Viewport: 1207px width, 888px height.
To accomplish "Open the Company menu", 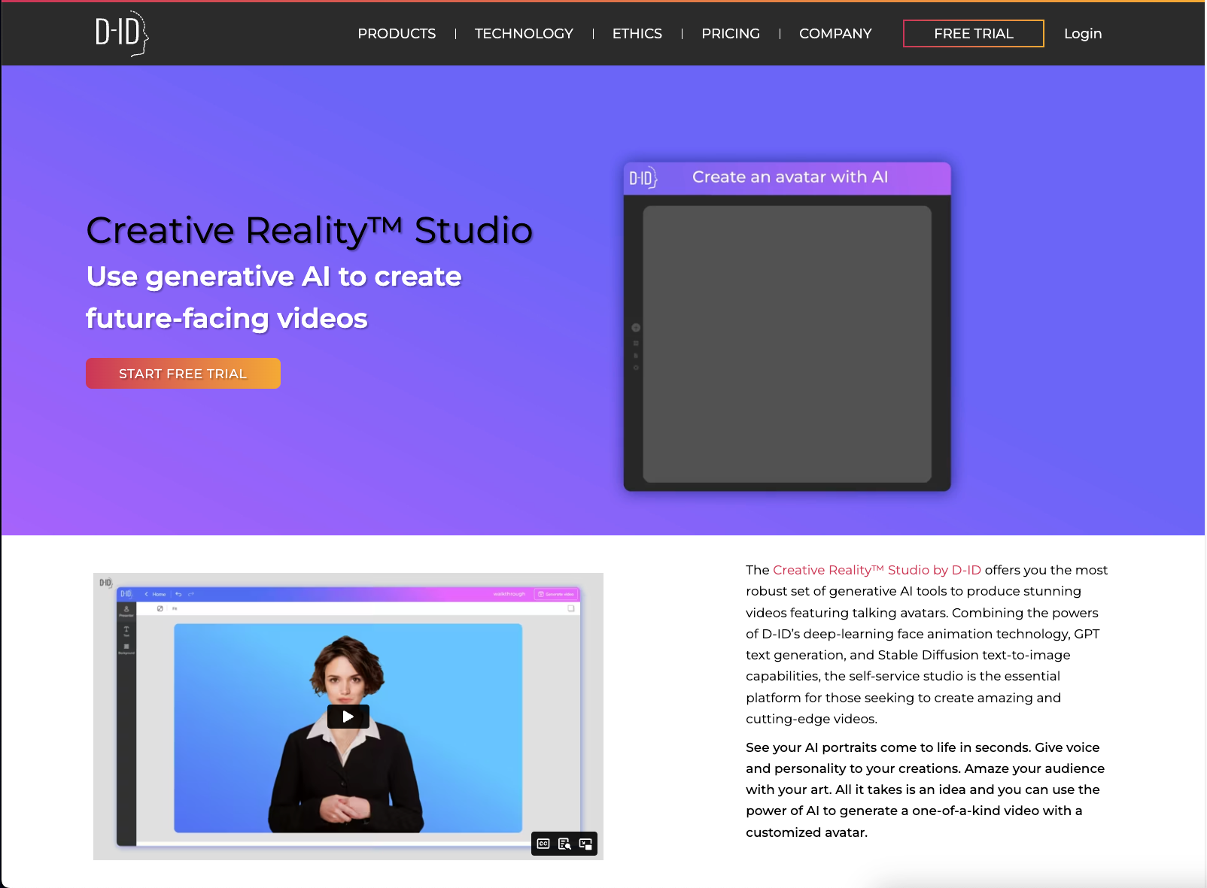I will [x=835, y=34].
